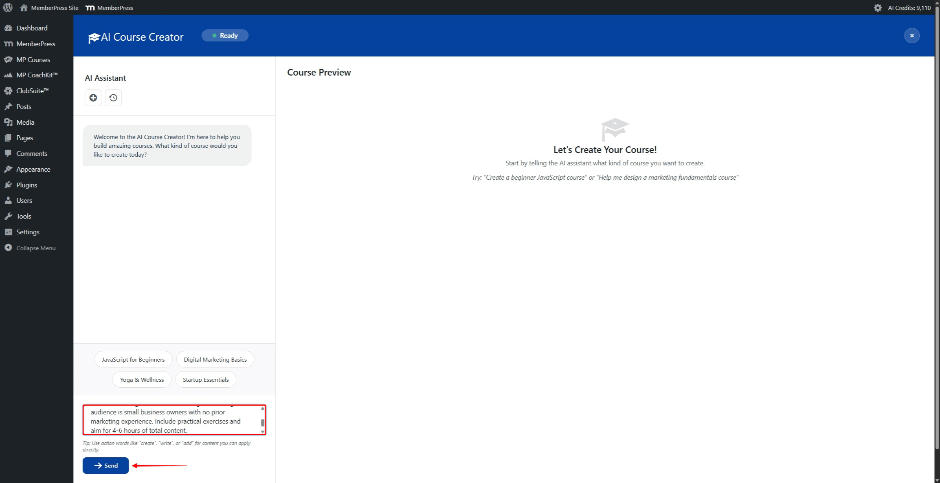Open the gear icon next to AI Credits
Image resolution: width=940 pixels, height=483 pixels.
878,7
